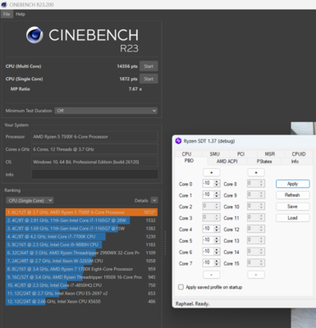Select ranking row Threadripper 2990WX
Viewport: 316px width, 328px height.
coord(81,253)
